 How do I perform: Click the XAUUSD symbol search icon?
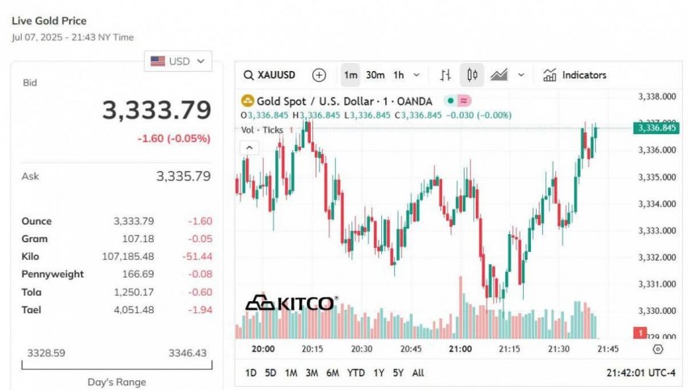pyautogui.click(x=250, y=75)
